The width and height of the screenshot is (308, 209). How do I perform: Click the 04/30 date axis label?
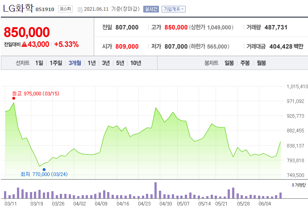point(166,204)
